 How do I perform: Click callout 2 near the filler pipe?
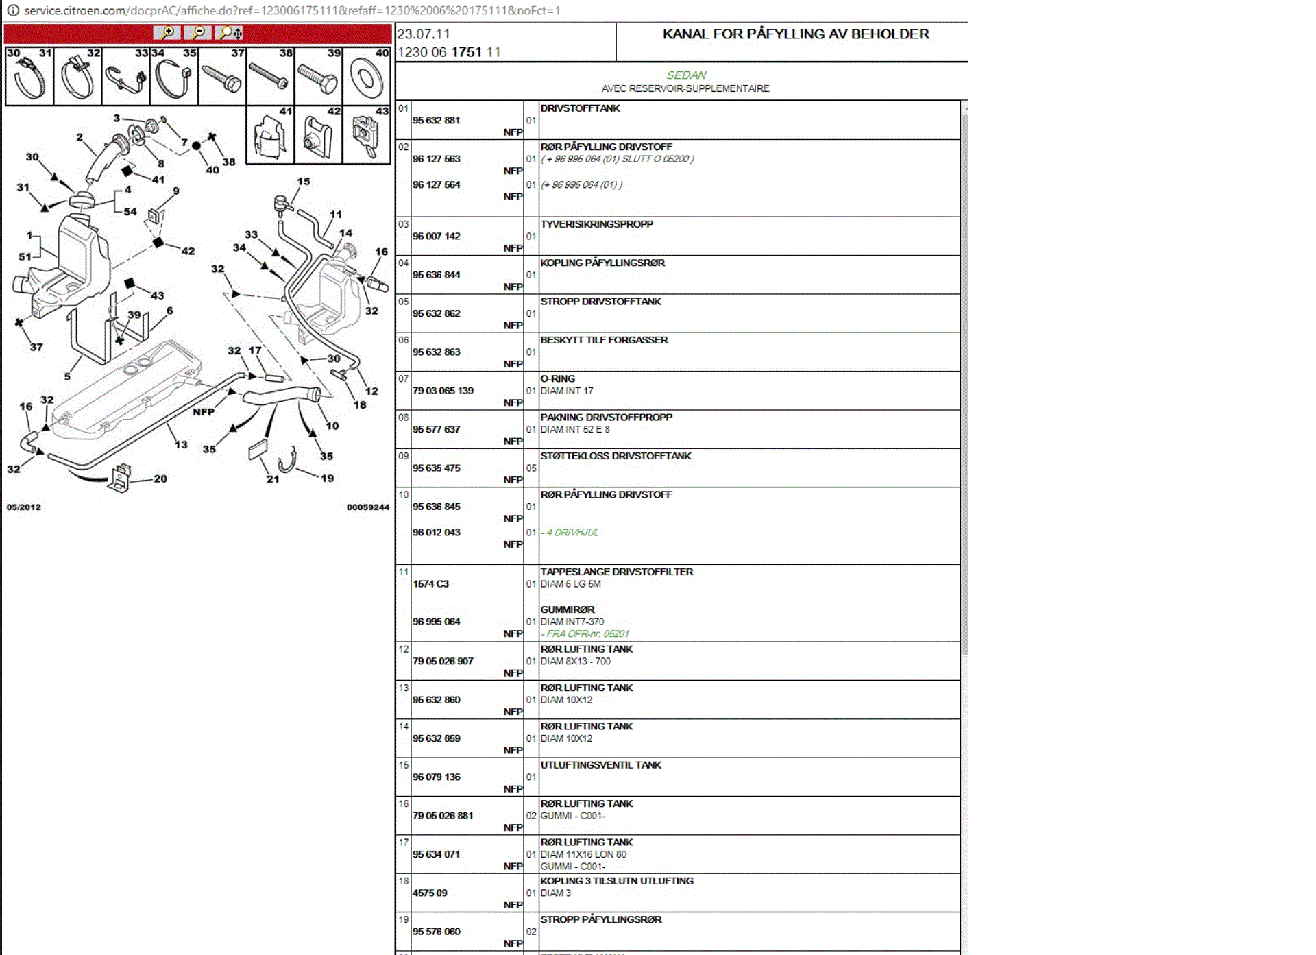pos(80,137)
